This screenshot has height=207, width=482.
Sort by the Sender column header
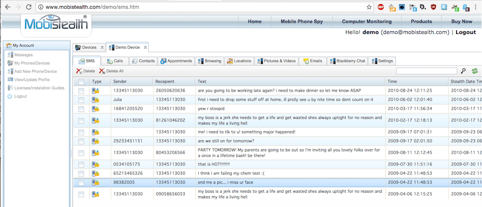click(x=132, y=81)
